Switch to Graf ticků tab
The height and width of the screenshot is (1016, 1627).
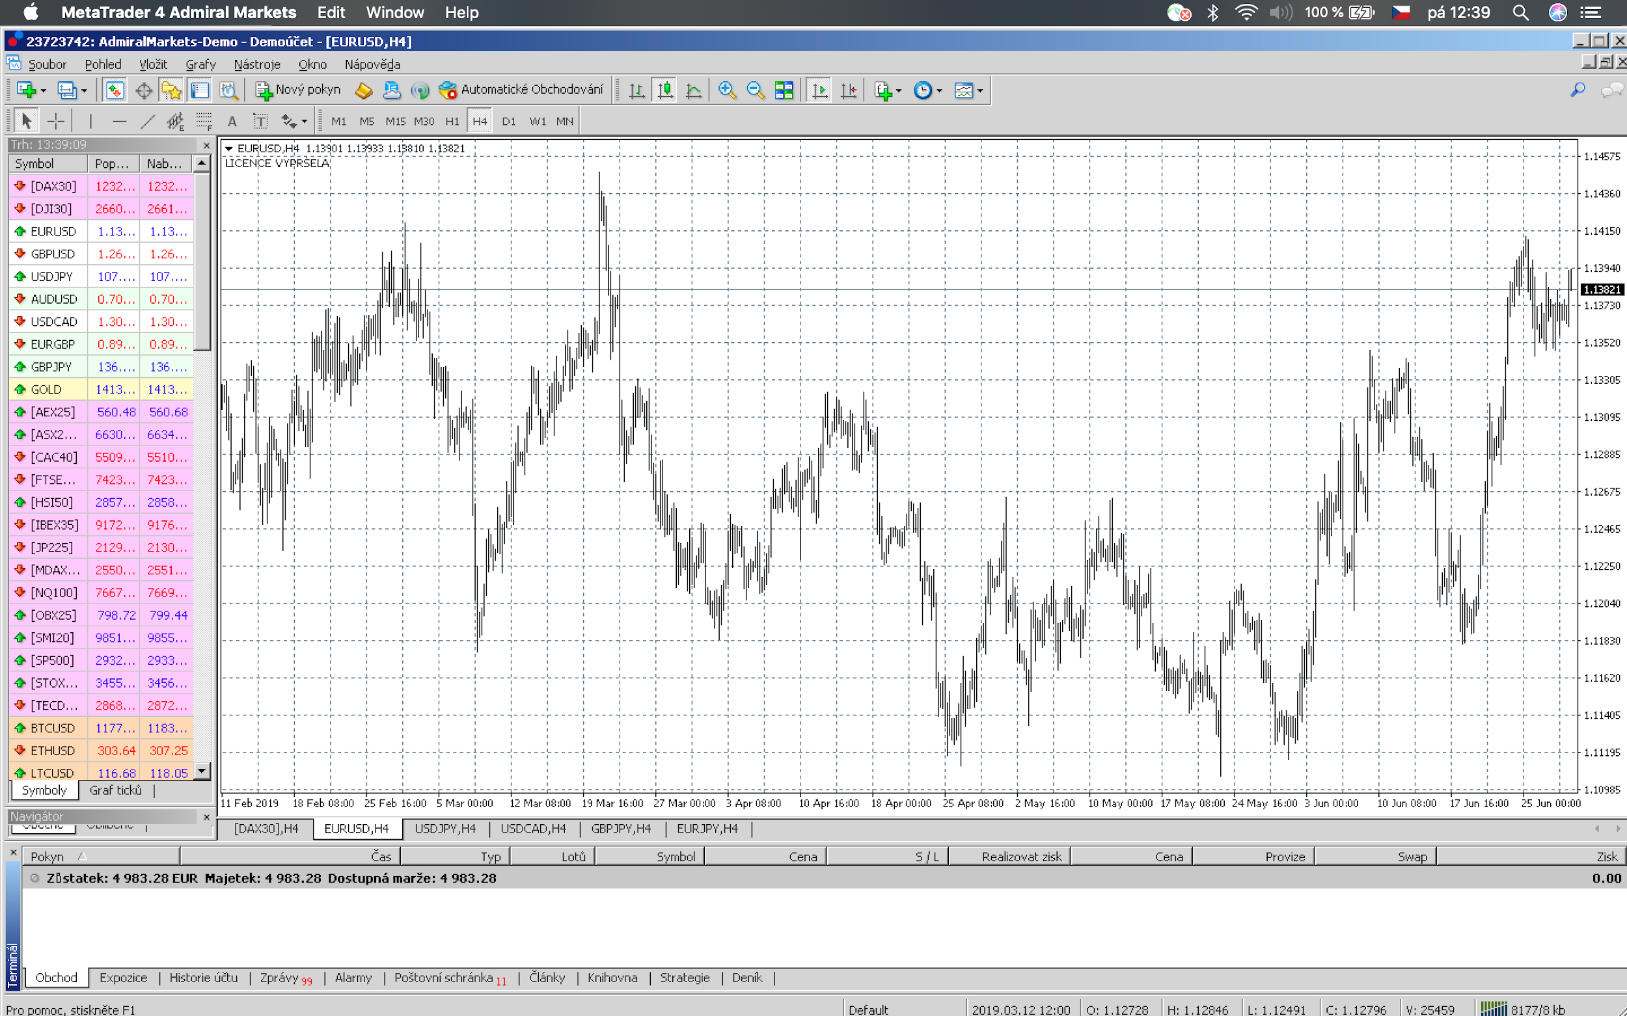point(116,790)
